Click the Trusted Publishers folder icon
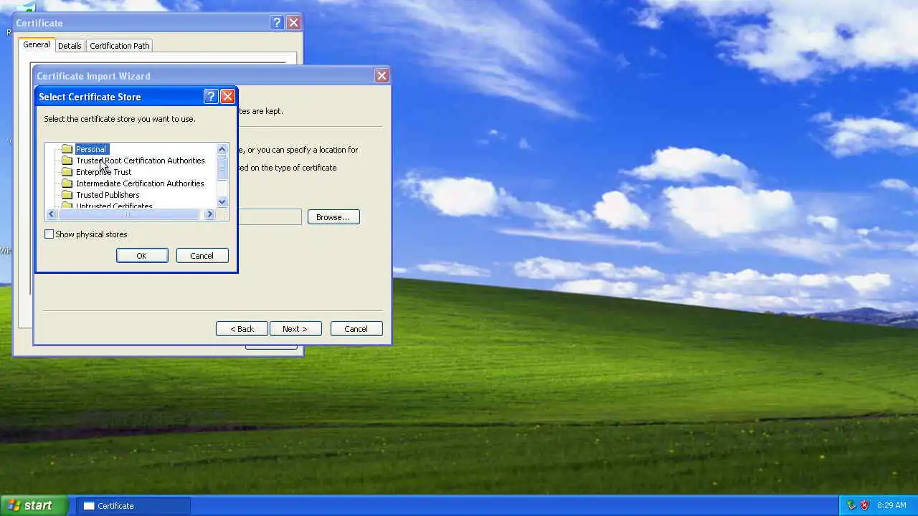Screen dimensions: 918x516 click(x=67, y=195)
